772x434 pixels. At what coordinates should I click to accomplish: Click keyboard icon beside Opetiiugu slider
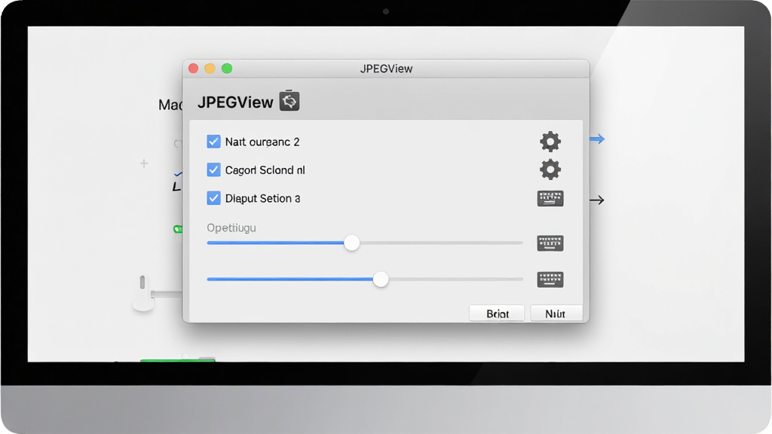[550, 243]
